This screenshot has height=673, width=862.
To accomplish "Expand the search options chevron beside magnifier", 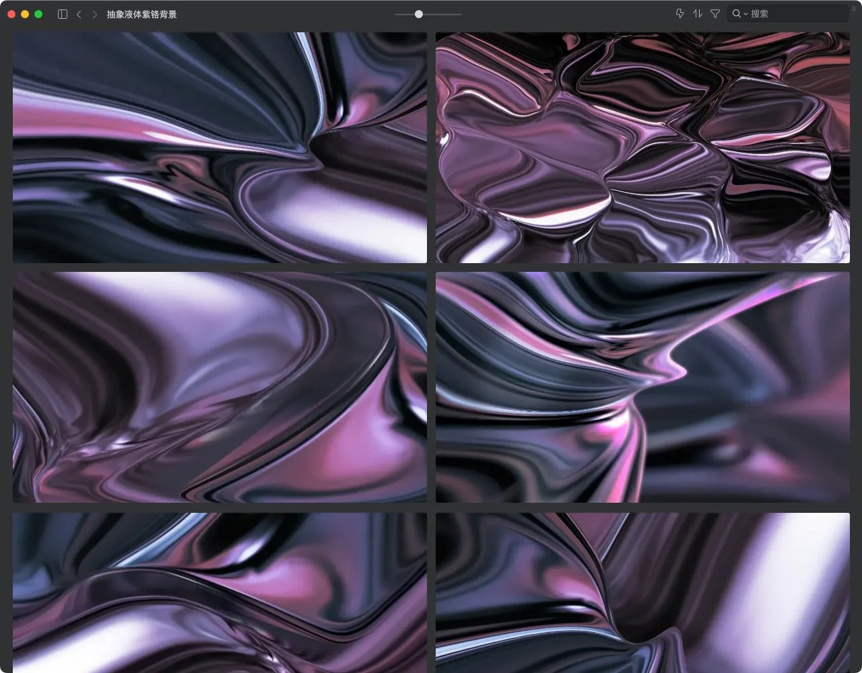I will point(745,14).
